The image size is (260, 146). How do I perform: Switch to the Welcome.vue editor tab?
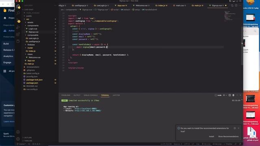[141, 5]
